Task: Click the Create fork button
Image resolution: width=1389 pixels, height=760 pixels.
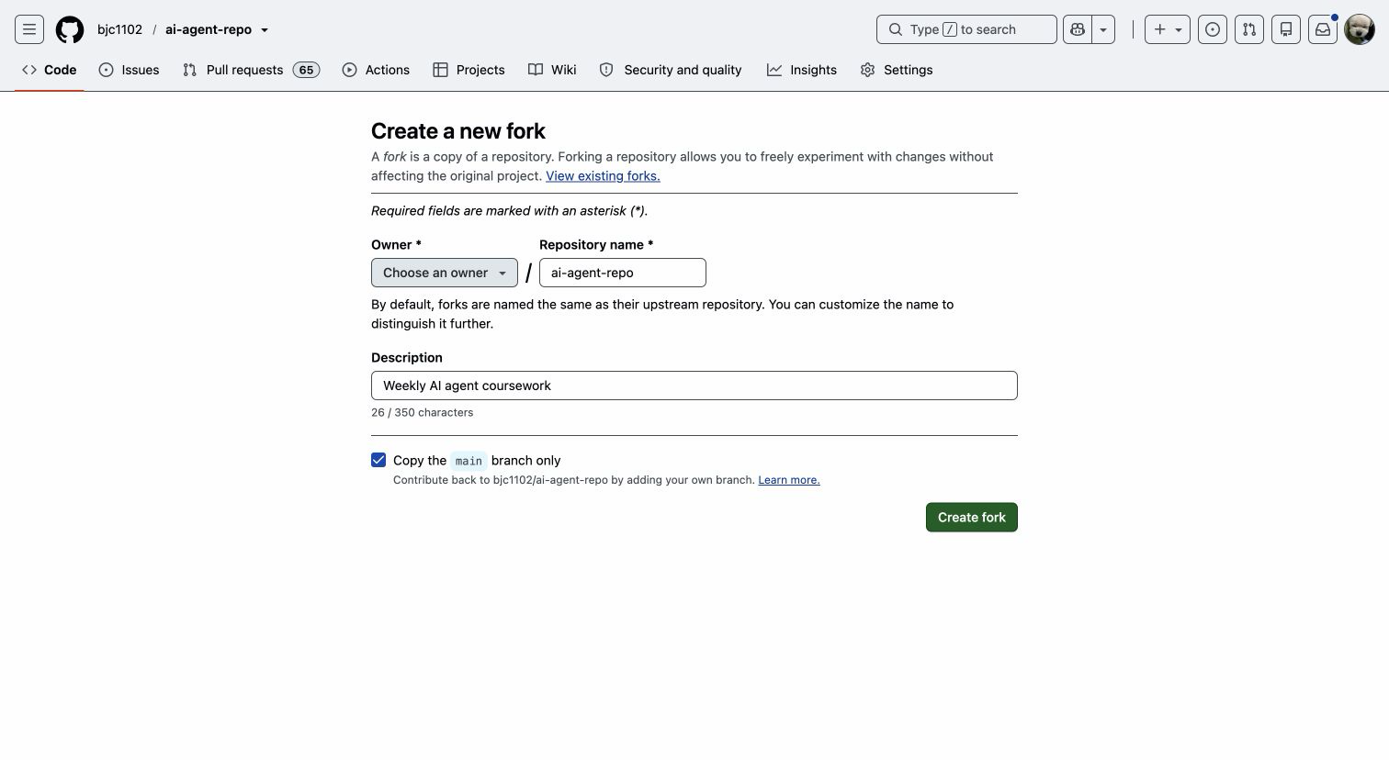Action: click(972, 517)
